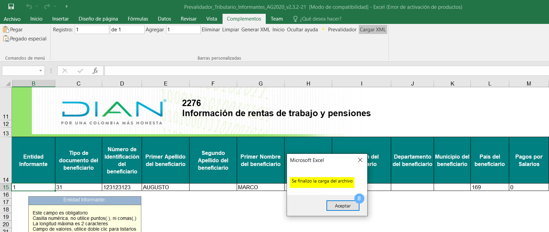Click the Agregar button
This screenshot has width=549, height=232.
point(155,30)
